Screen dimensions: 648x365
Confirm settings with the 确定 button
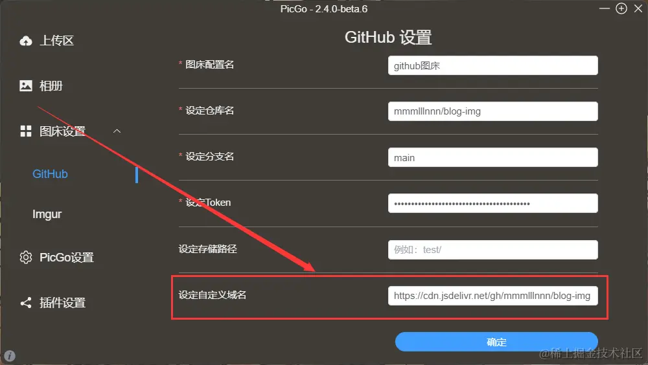[496, 342]
